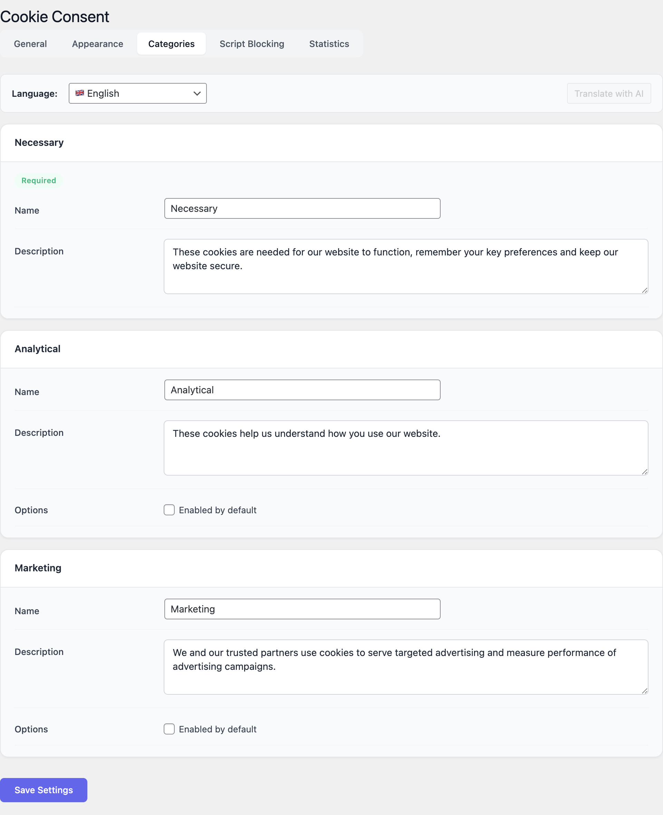Click resize grip on Marketing description box
The image size is (663, 815).
(644, 691)
